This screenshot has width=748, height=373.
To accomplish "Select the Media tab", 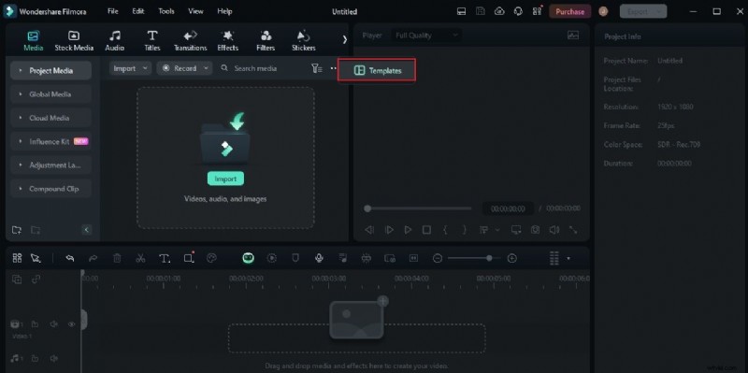I will (34, 40).
